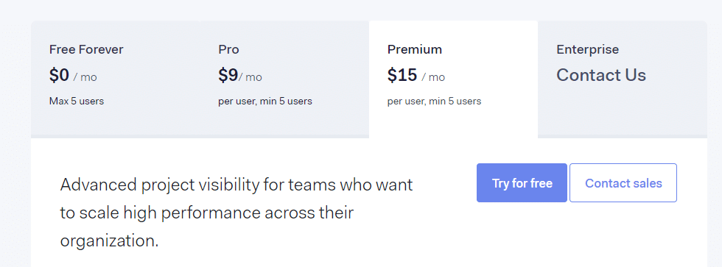Click the Try for free button
722x267 pixels.
pyautogui.click(x=522, y=183)
